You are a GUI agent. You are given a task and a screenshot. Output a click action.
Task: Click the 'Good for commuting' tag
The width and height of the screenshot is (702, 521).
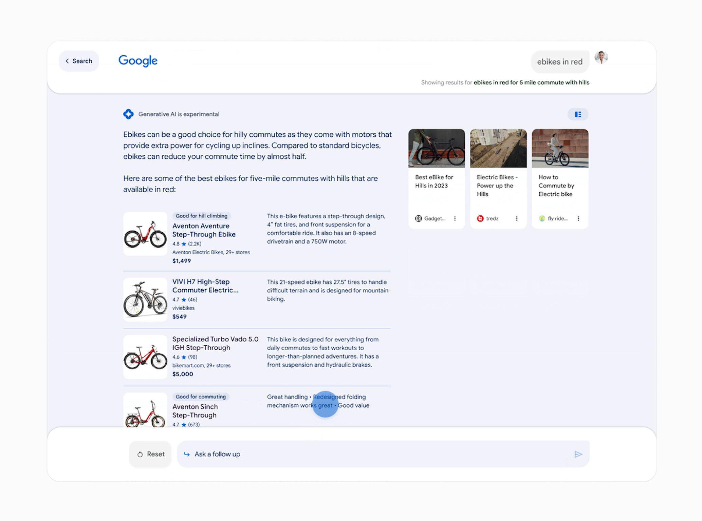201,397
